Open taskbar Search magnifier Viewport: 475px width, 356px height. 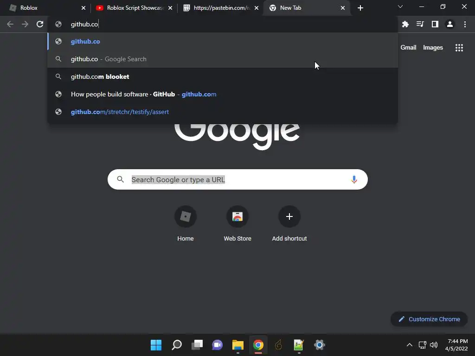click(x=177, y=345)
